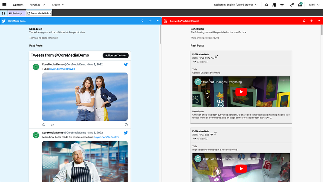Like the Nov 9 tweet
323x182 pixels.
click(52, 125)
